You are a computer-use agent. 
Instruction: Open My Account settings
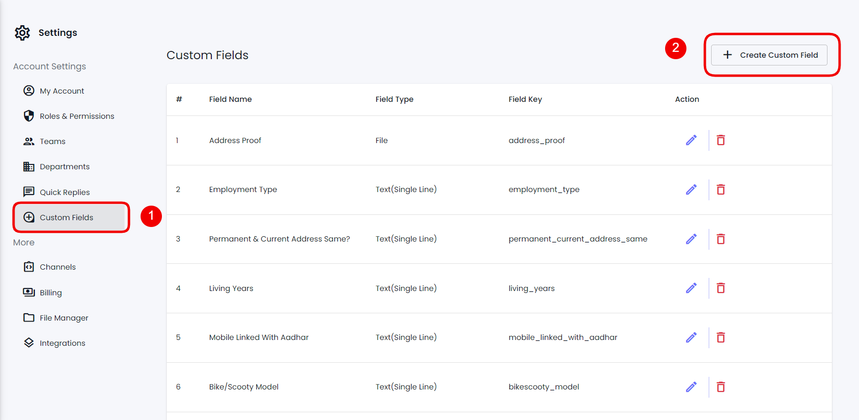[x=62, y=91]
